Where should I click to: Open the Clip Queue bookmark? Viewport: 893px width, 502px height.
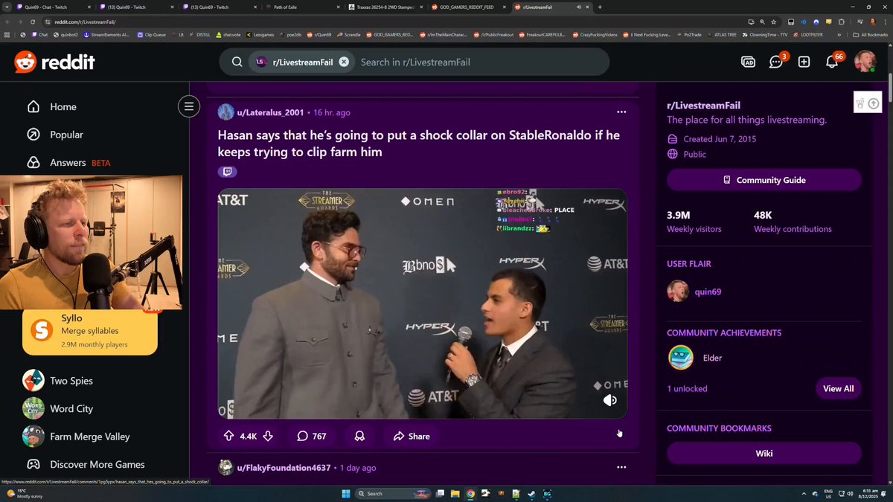pos(153,35)
